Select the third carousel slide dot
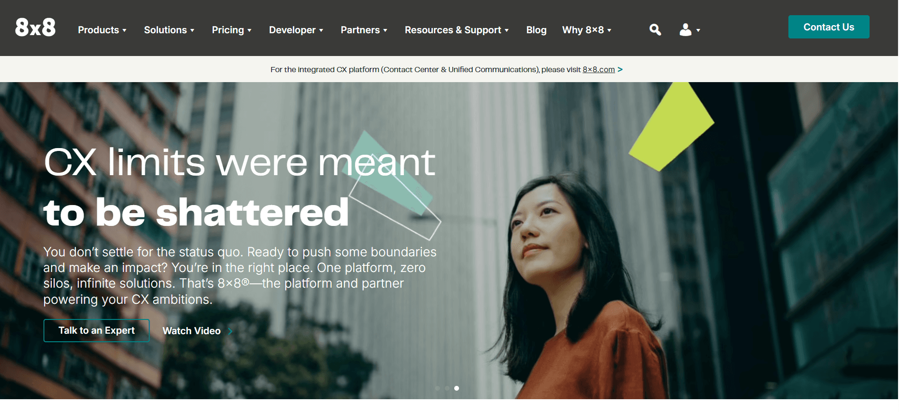Viewport: 899px width, 412px height. [457, 388]
